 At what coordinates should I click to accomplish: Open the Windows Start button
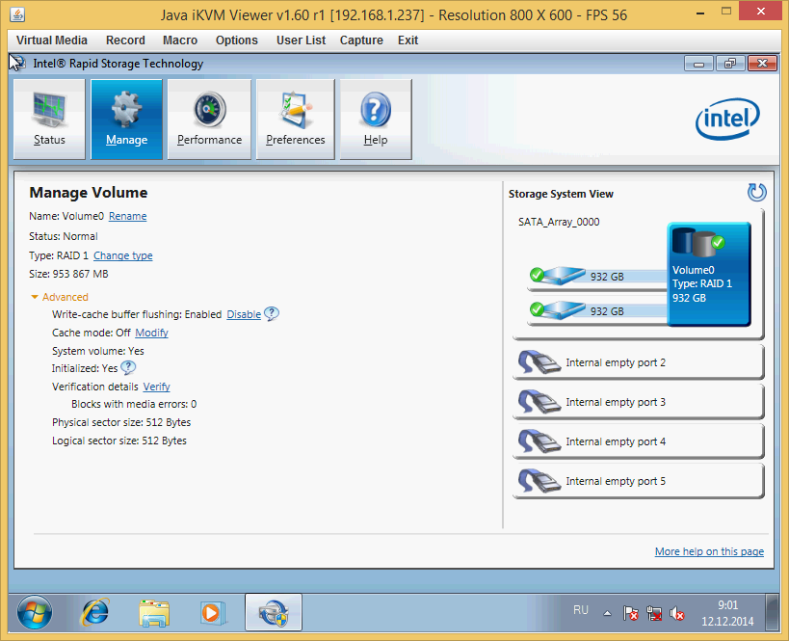35,612
